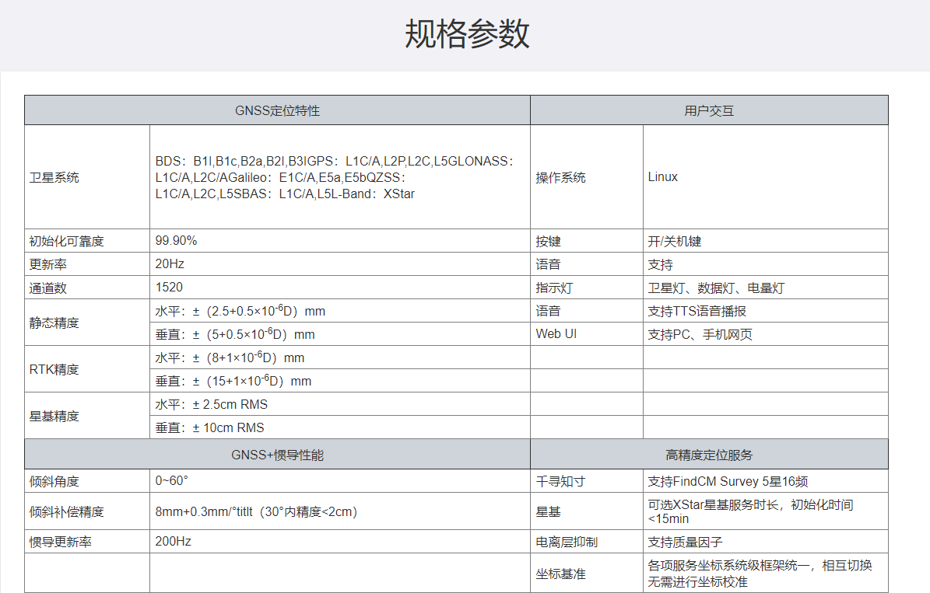
Task: Select the GNSS定位特性 section header
Action: [x=277, y=110]
